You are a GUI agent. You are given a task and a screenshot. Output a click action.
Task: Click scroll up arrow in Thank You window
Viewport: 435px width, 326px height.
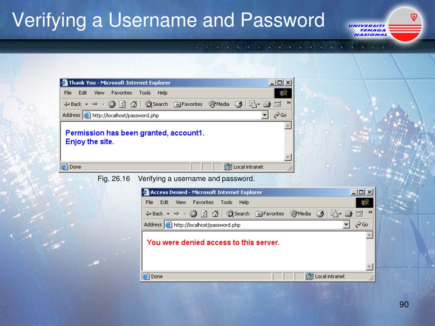click(x=288, y=126)
